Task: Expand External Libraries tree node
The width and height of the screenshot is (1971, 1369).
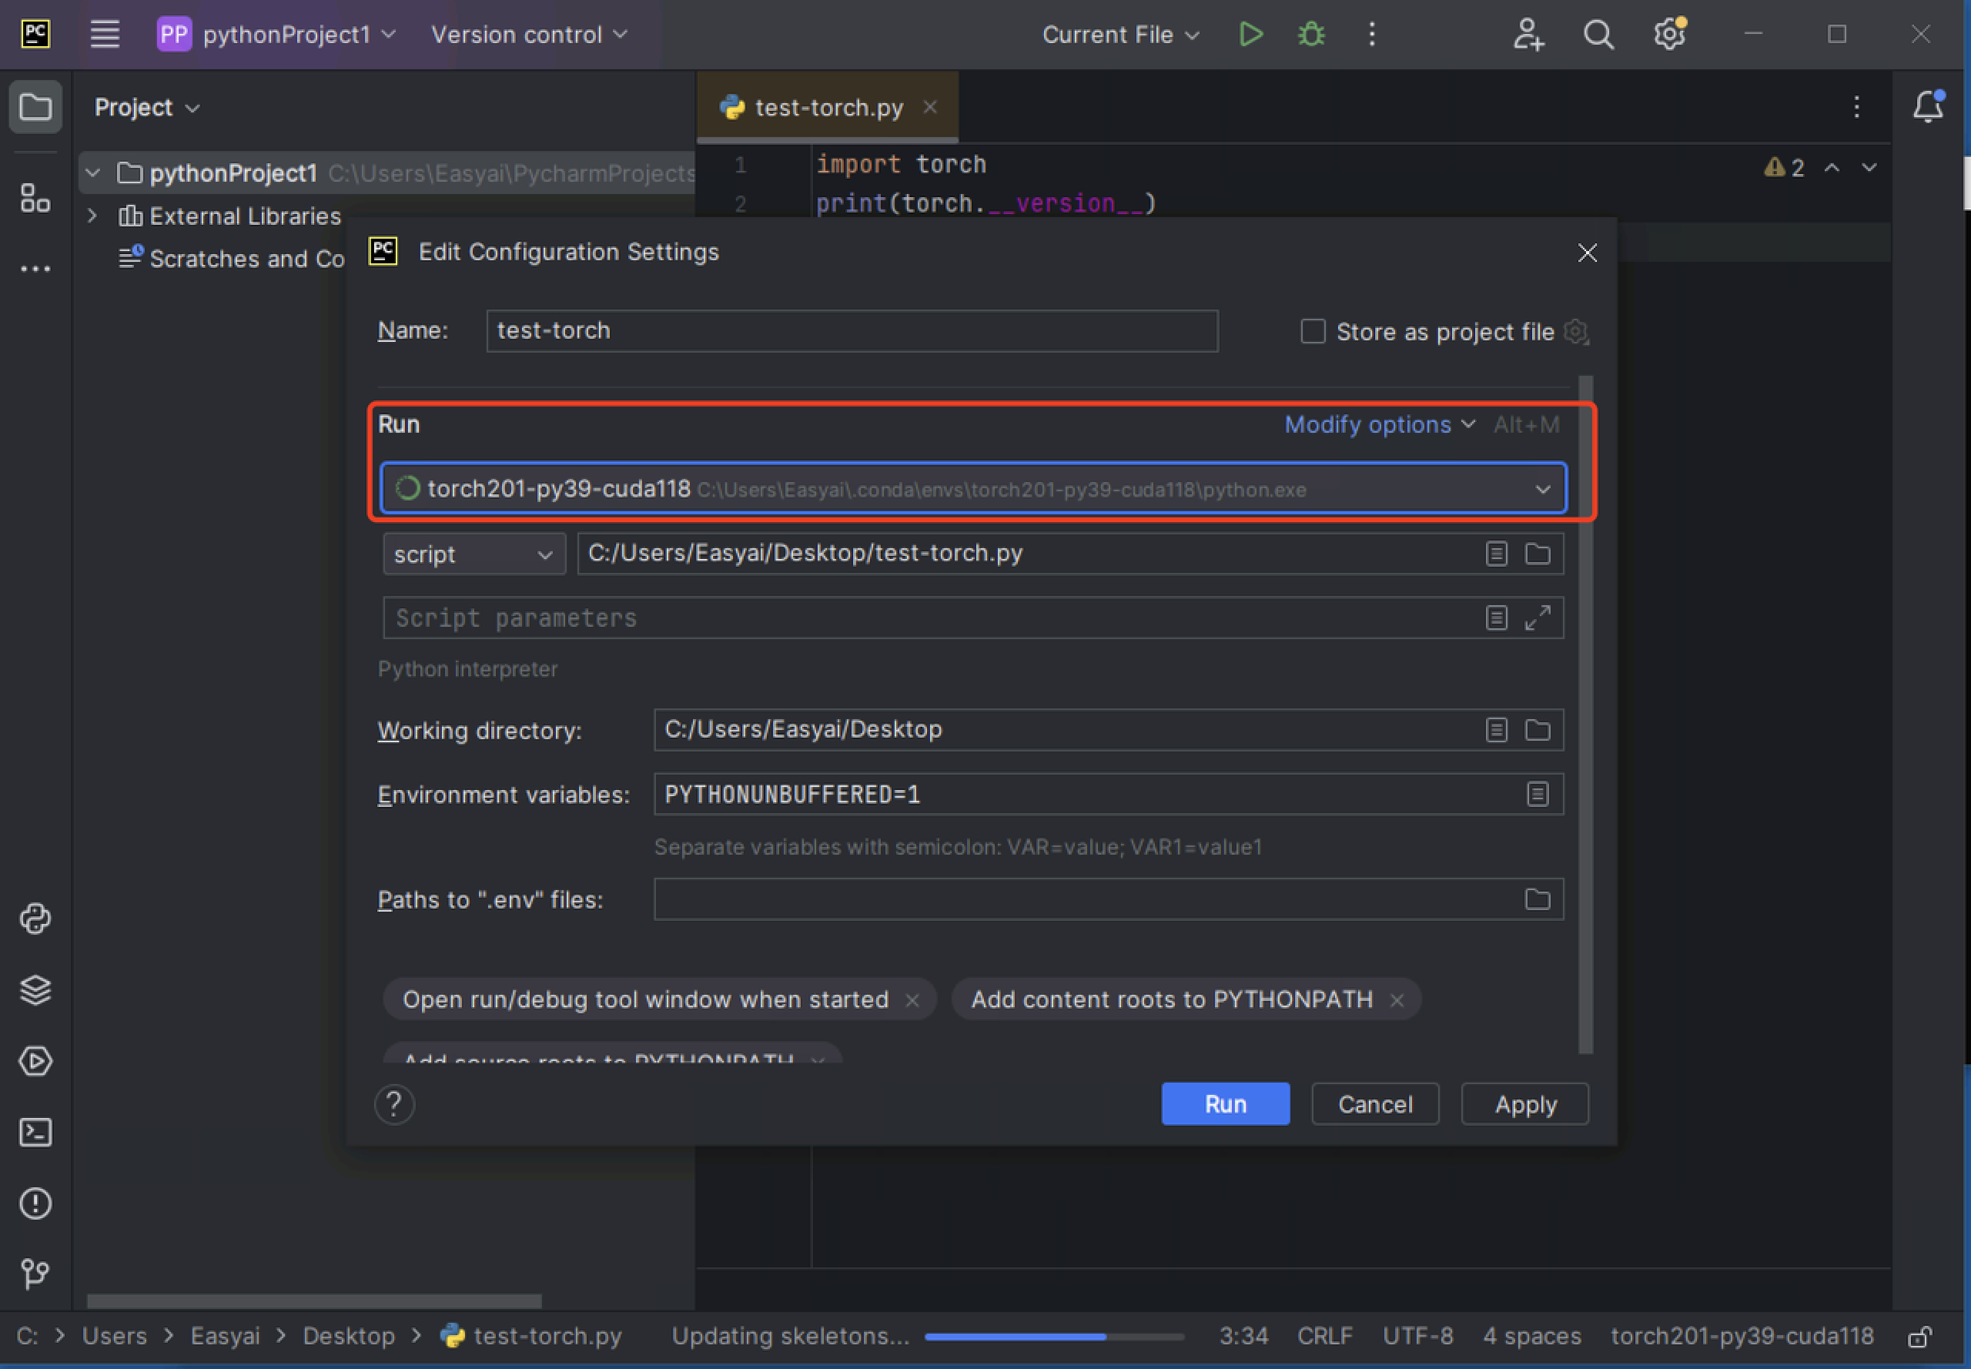Action: [x=92, y=216]
